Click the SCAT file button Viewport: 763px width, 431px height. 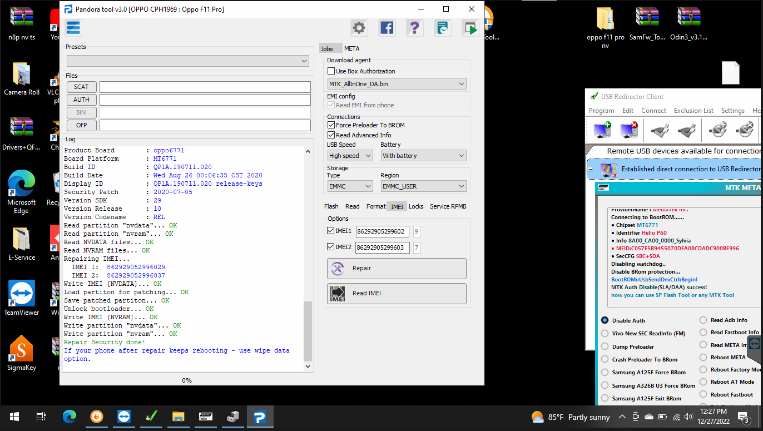81,87
